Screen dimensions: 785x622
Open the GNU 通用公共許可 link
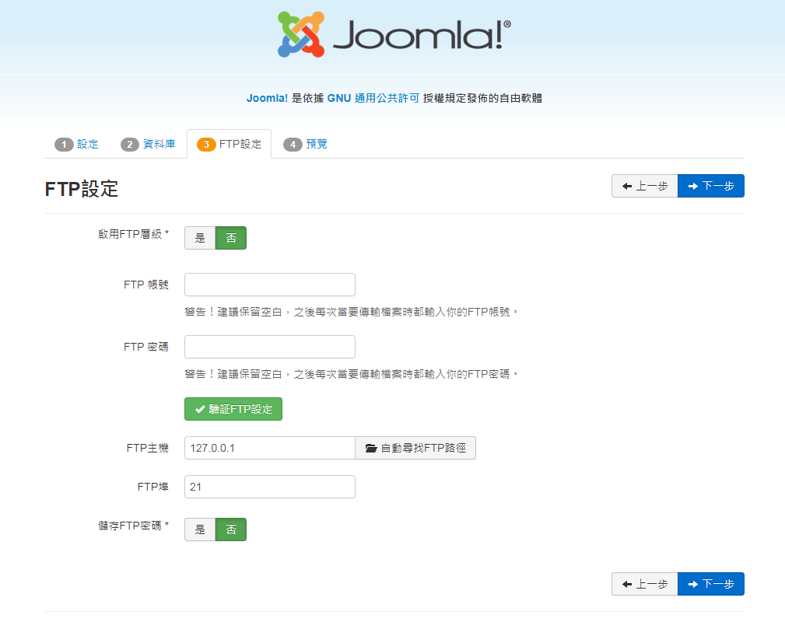point(373,98)
